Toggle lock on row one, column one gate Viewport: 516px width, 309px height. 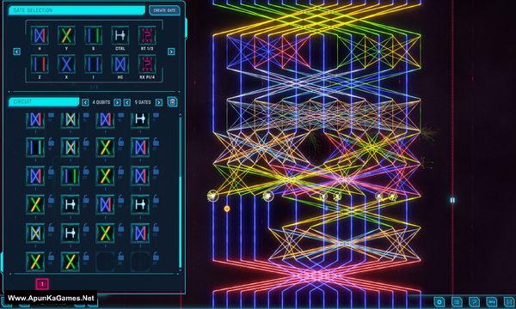pyautogui.click(x=51, y=115)
